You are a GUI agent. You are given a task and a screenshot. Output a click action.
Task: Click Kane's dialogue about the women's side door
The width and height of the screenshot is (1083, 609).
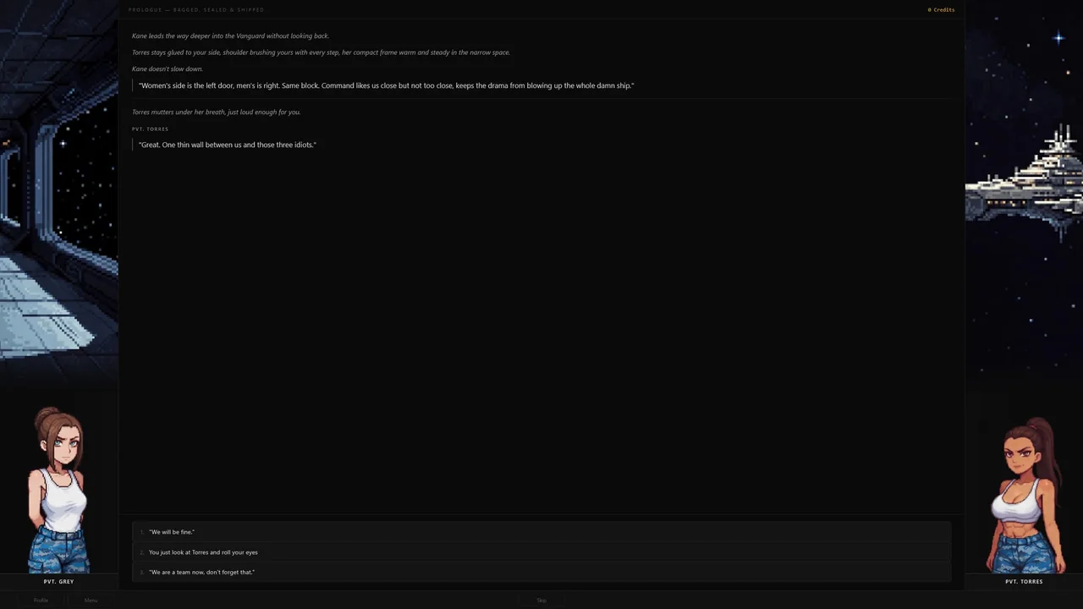386,85
